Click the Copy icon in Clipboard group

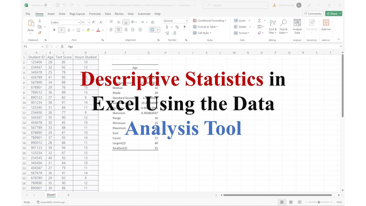[x=39, y=27]
